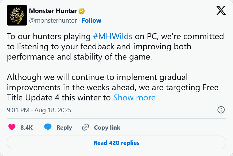The width and height of the screenshot is (233, 156).
Task: Open the Monster Hunter profile avatar
Action: [17, 15]
